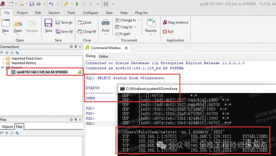Open the Session ribbon tab

point(54,13)
